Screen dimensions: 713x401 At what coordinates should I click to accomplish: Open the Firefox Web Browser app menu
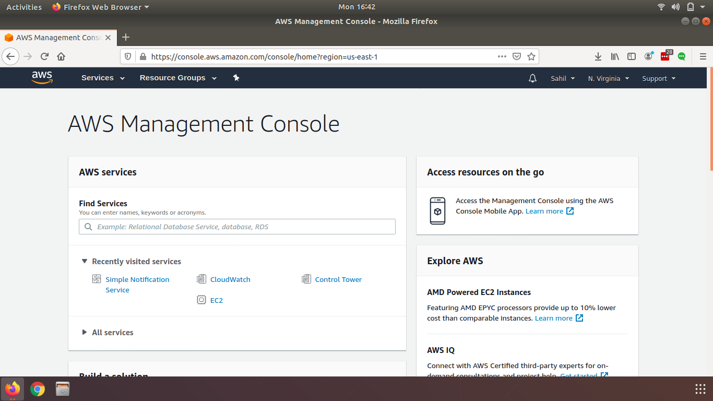pos(101,7)
